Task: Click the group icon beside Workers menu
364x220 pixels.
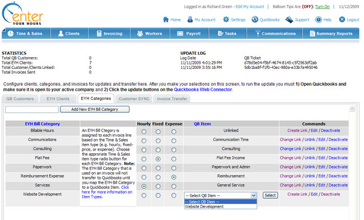Action: point(140,34)
